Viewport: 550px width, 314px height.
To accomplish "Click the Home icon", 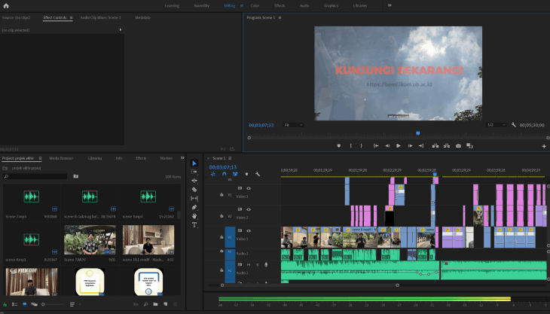I will [x=6, y=5].
